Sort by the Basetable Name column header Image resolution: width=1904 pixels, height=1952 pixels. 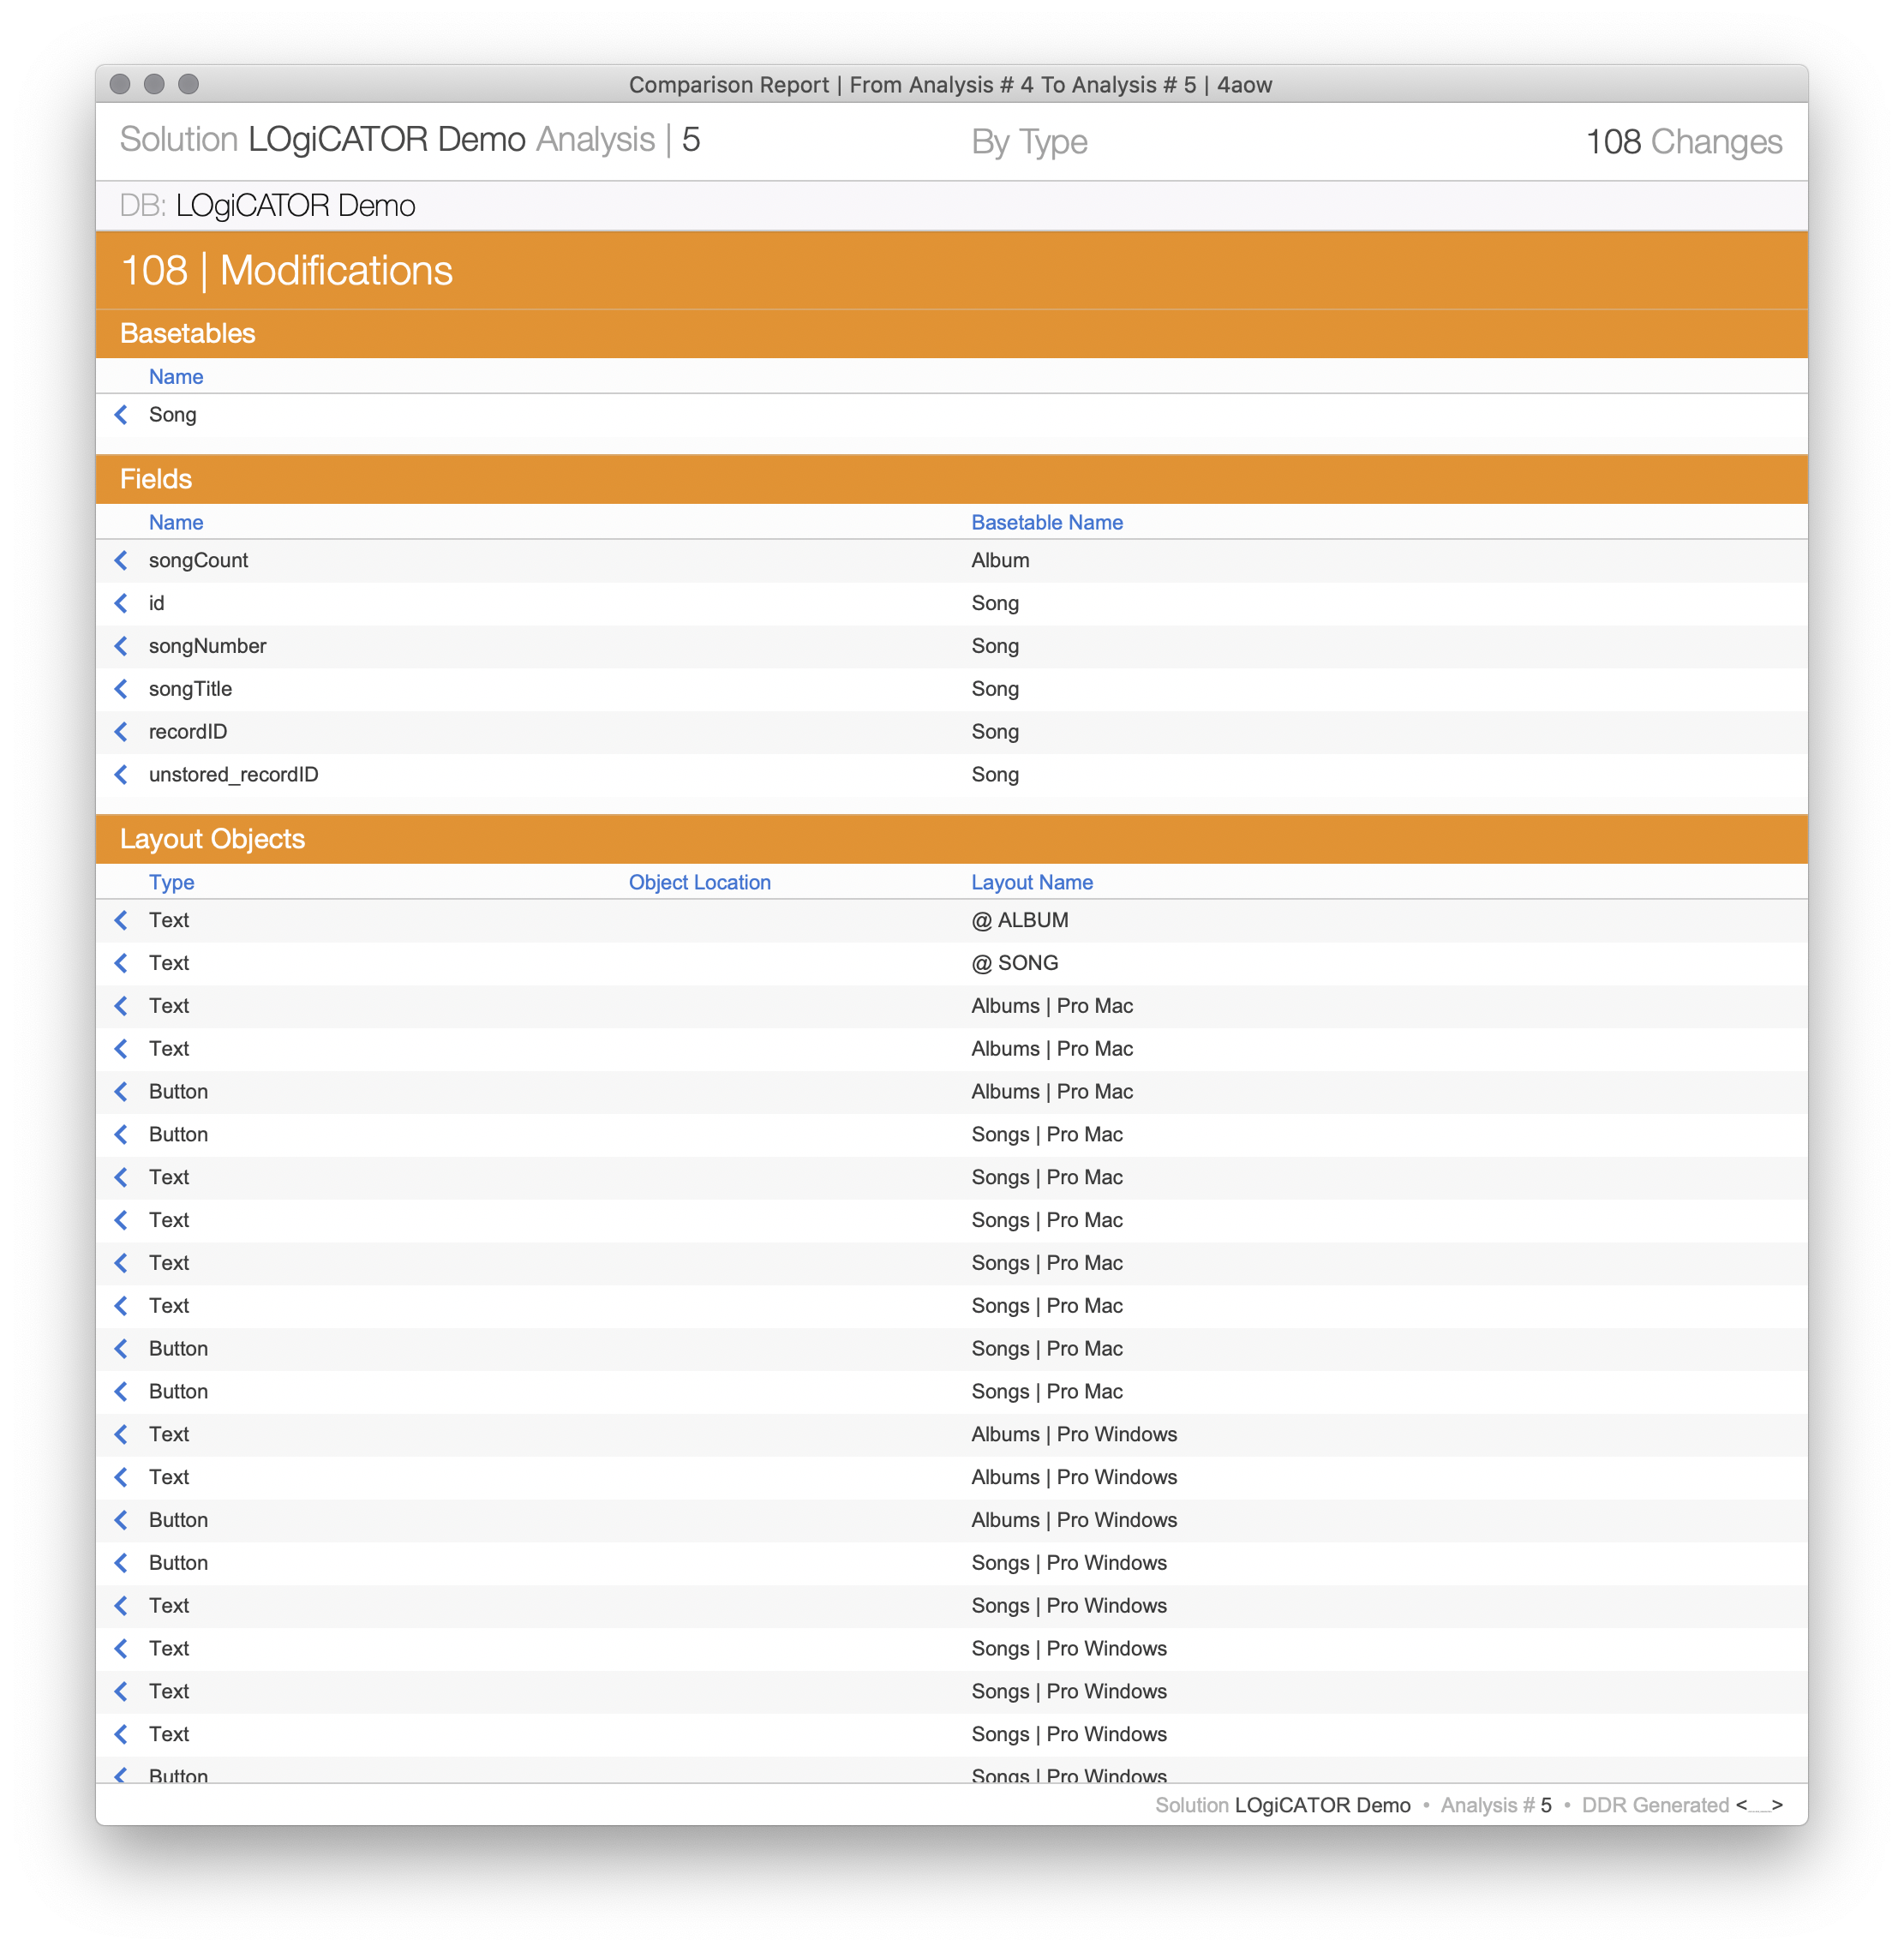[1046, 522]
